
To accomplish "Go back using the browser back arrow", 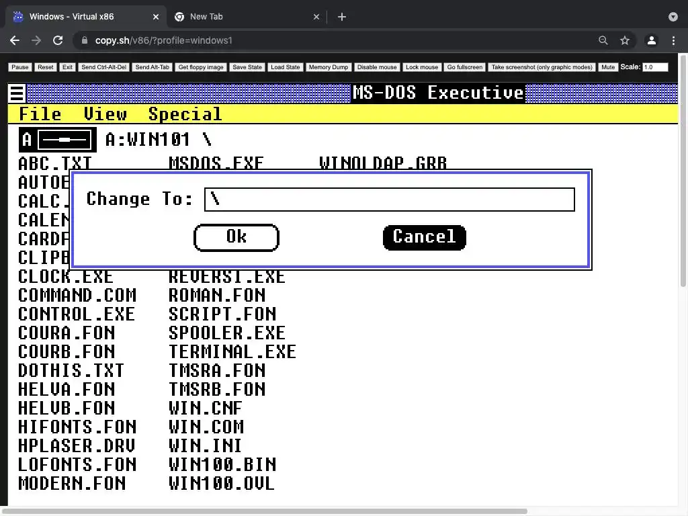I will pos(15,40).
